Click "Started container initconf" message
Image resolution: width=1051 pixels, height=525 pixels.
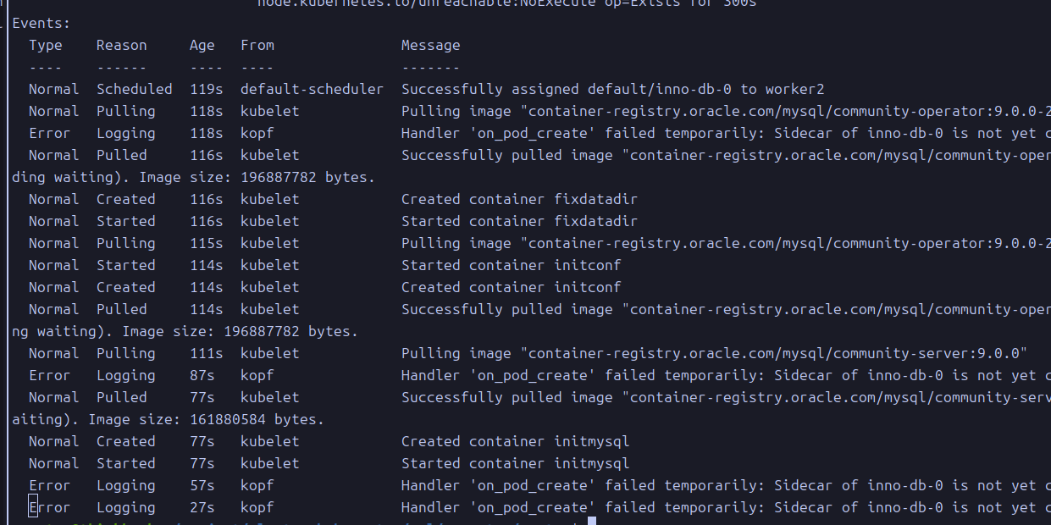[x=511, y=266]
